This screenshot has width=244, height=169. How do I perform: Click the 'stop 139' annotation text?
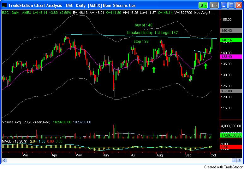coord(141,42)
